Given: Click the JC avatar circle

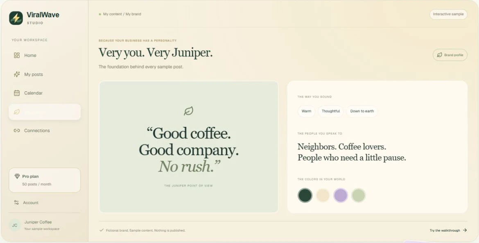Looking at the screenshot, I should (x=15, y=225).
